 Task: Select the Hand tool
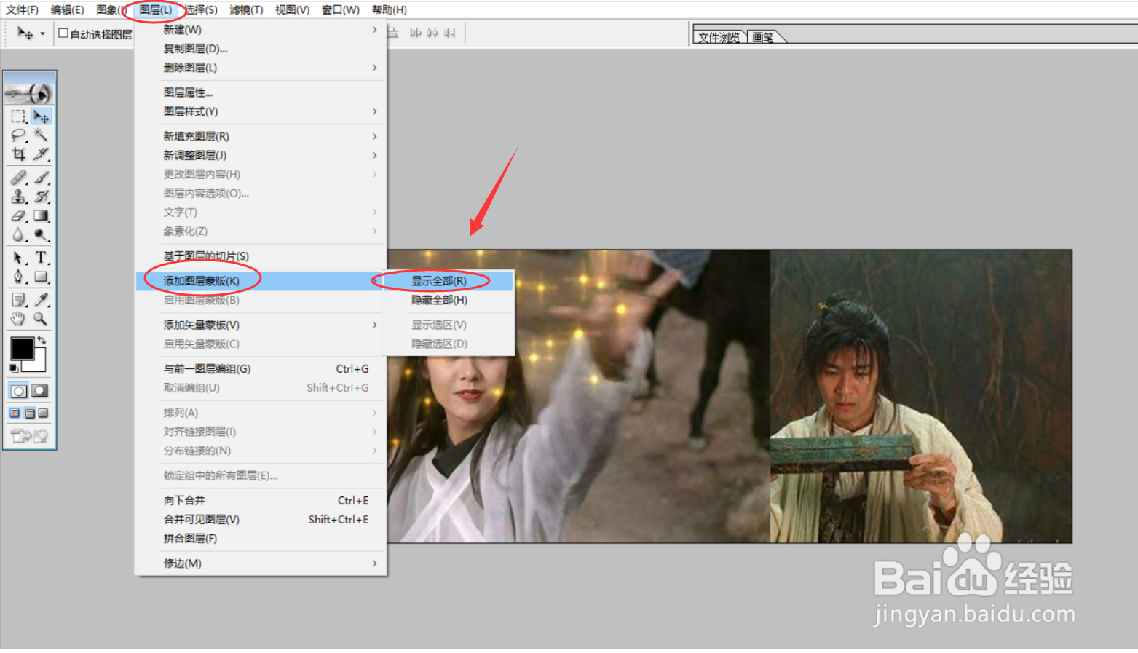[x=19, y=319]
